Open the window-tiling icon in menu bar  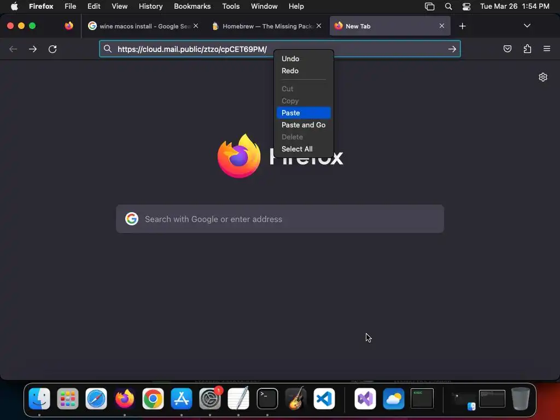[x=429, y=7]
